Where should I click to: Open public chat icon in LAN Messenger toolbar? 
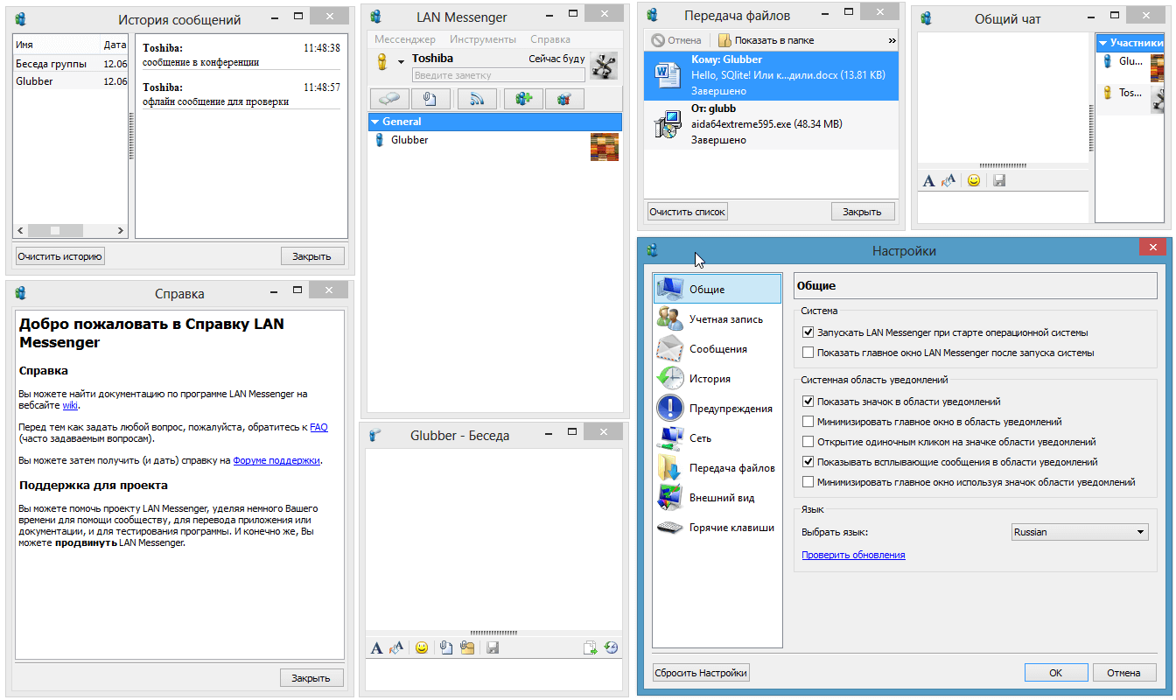point(564,99)
